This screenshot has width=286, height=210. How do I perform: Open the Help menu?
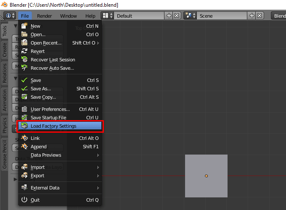90,16
